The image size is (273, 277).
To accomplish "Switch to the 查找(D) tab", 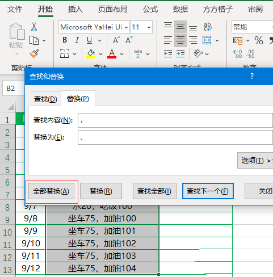I will (x=45, y=99).
